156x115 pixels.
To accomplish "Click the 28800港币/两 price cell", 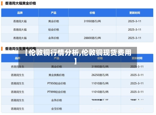I will 92,38.
